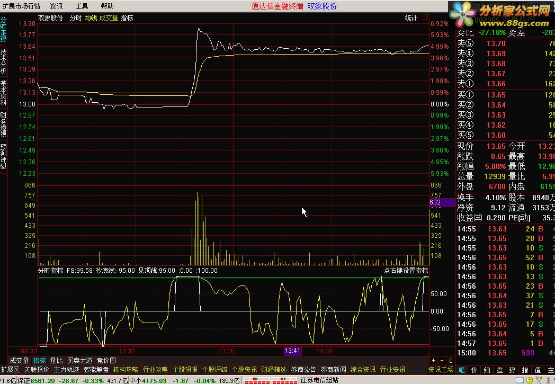This screenshot has height=384, width=555.
Task: Click the red market breadth indicator in status bar
Action: (271, 380)
